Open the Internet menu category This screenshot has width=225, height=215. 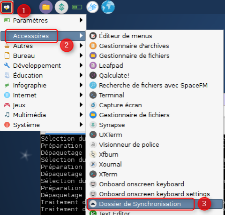tap(43, 95)
